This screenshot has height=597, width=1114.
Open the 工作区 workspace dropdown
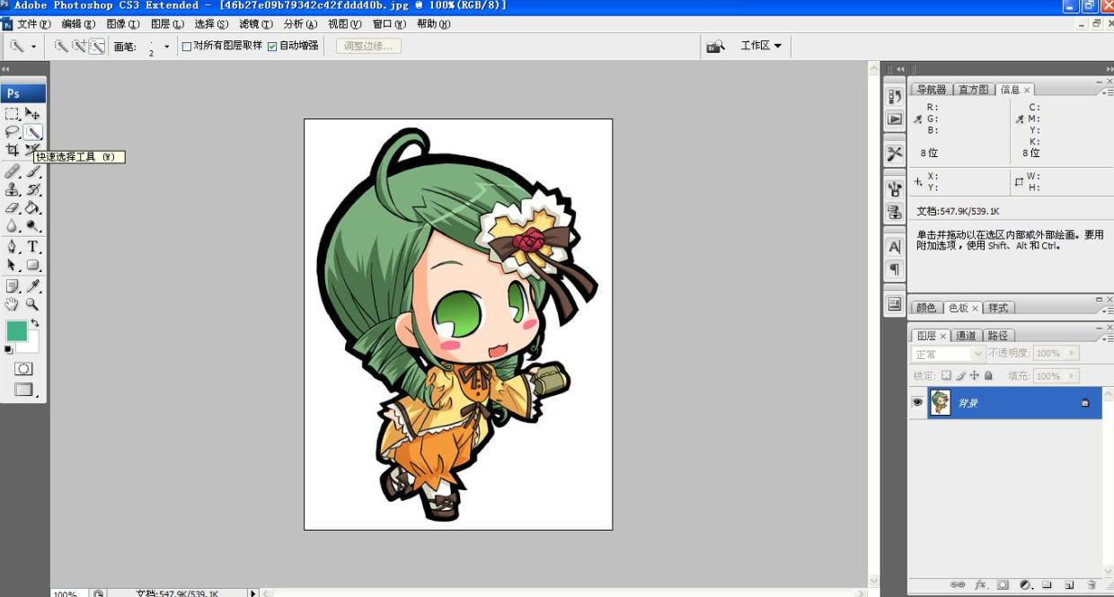coord(761,46)
